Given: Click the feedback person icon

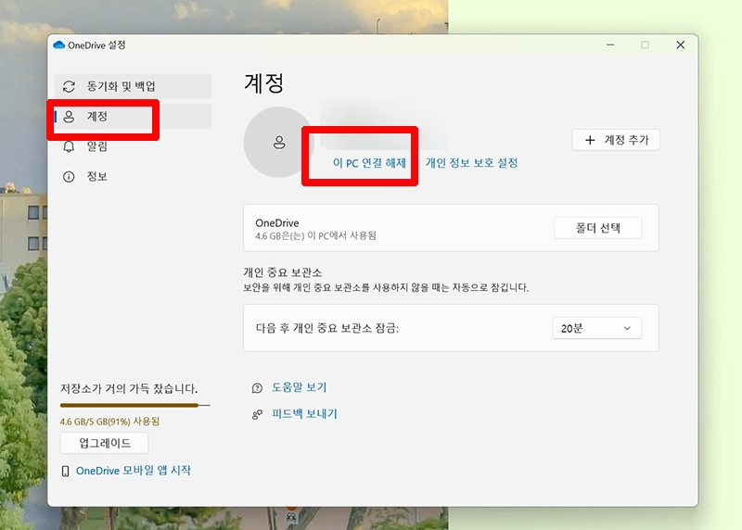Looking at the screenshot, I should 257,414.
